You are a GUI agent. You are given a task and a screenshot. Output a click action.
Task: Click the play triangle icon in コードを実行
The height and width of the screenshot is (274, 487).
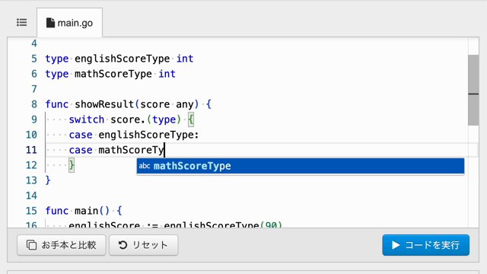396,245
